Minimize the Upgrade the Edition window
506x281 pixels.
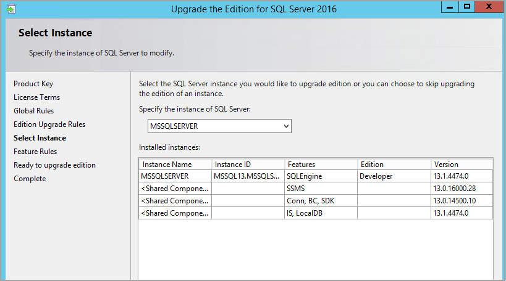tap(450, 7)
